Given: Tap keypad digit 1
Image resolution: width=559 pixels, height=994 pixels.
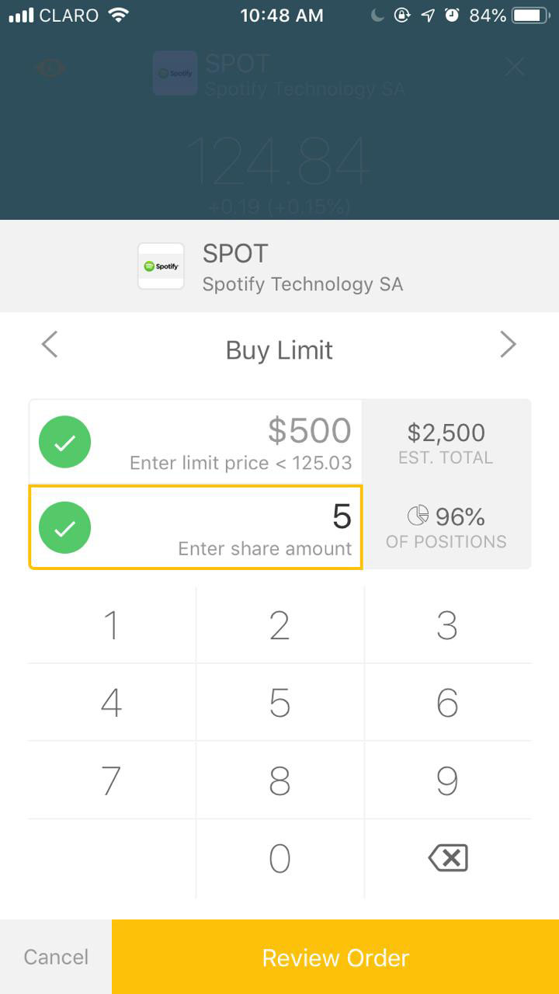Looking at the screenshot, I should (x=112, y=625).
